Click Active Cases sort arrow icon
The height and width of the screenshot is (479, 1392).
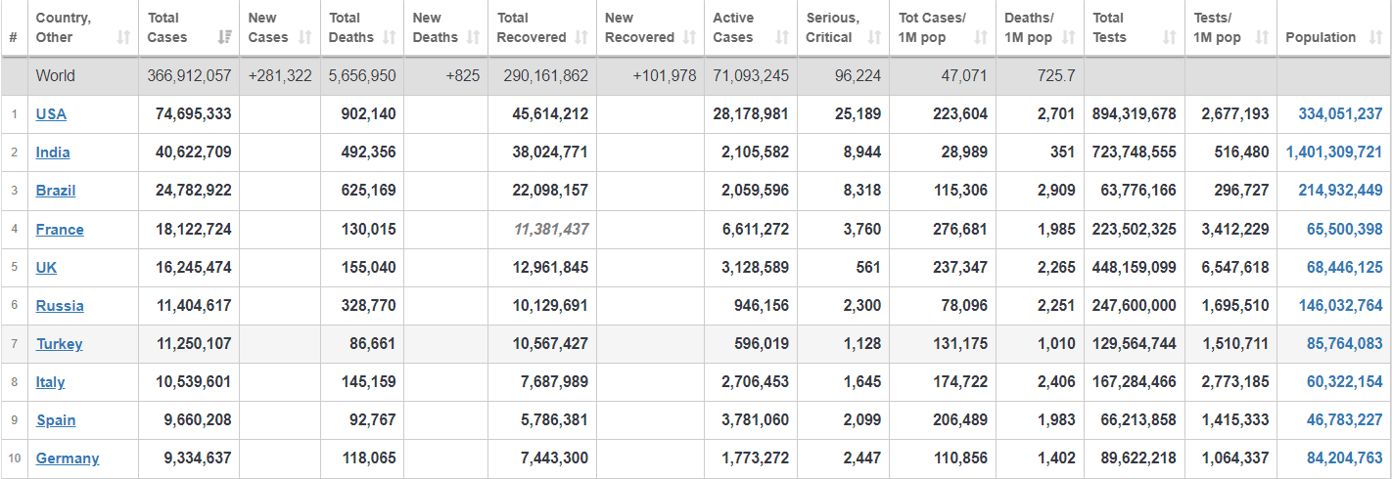point(781,37)
